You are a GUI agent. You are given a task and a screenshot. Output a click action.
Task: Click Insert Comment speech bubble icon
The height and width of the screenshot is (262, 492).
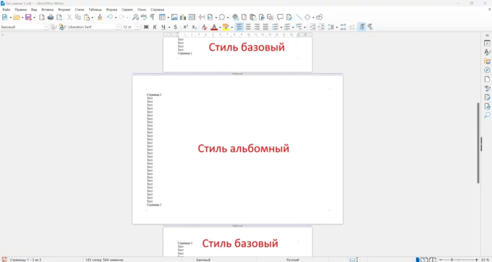[x=281, y=17]
